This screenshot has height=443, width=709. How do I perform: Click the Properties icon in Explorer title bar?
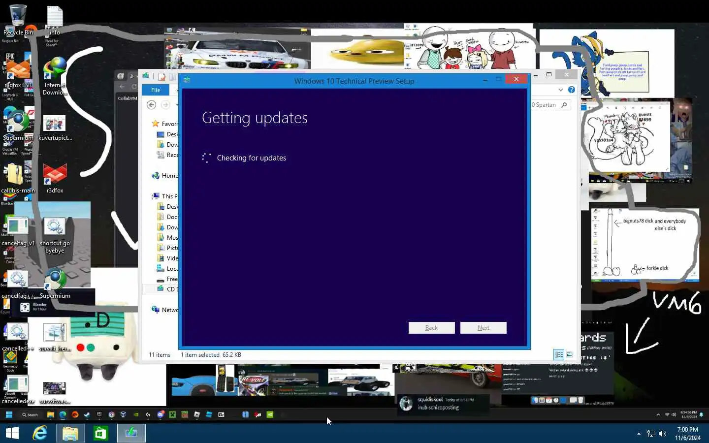162,76
